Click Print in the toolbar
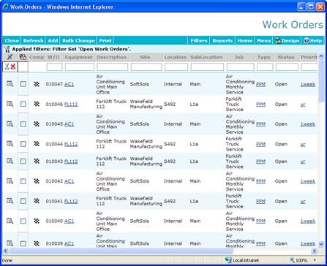This screenshot has width=327, height=266. click(x=105, y=41)
